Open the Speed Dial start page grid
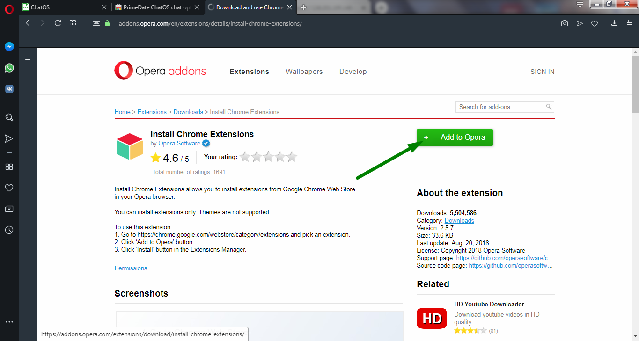The image size is (639, 341). tap(73, 23)
